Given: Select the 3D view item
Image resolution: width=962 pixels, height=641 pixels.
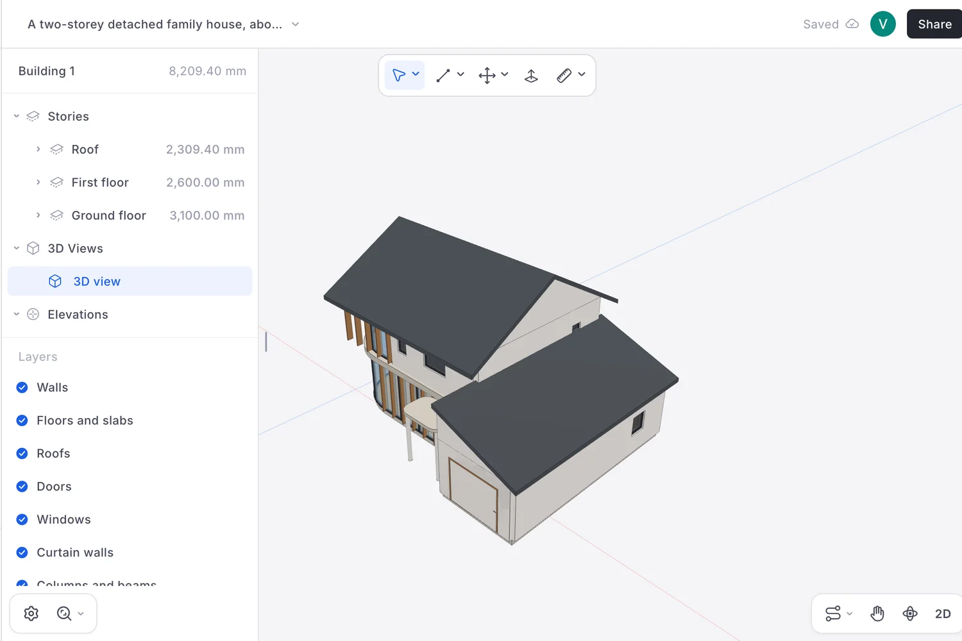Looking at the screenshot, I should (x=130, y=281).
